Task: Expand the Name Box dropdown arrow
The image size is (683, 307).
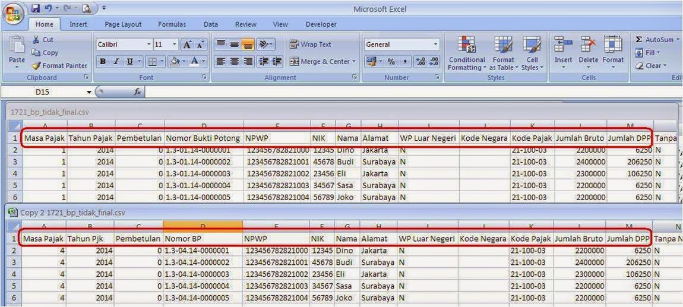Action: tap(89, 92)
